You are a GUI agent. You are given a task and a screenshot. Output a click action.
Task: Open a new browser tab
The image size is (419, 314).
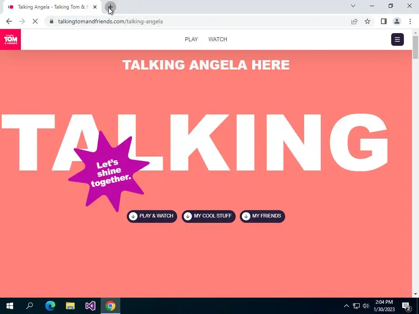[x=110, y=7]
